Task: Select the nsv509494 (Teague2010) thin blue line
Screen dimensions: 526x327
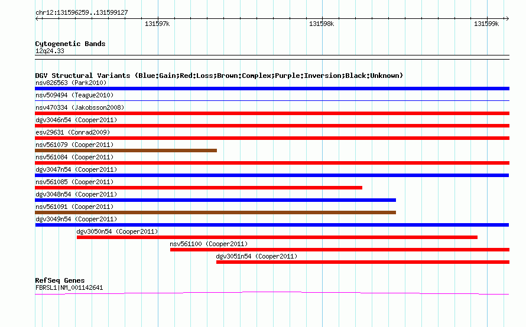Action: [x=272, y=100]
